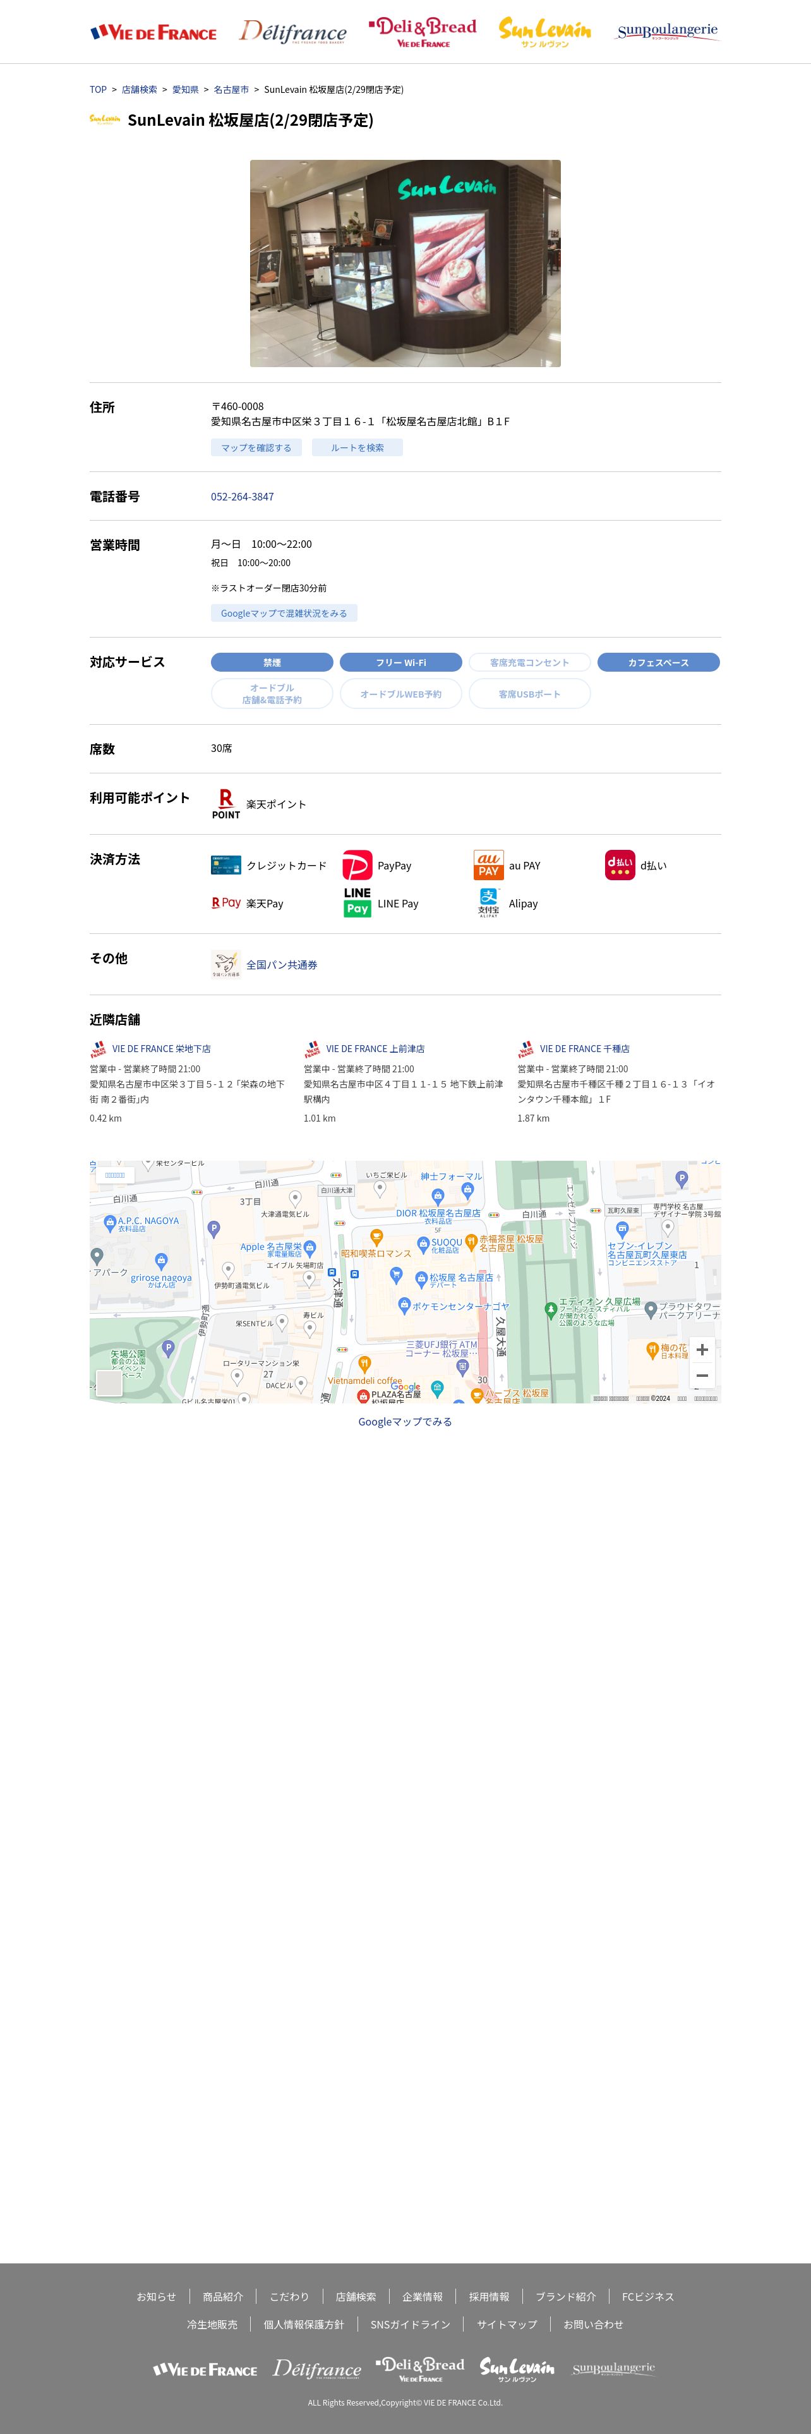Screen dimensions: 811x2434
Task: Open the Sun Levain header logo
Action: (544, 32)
